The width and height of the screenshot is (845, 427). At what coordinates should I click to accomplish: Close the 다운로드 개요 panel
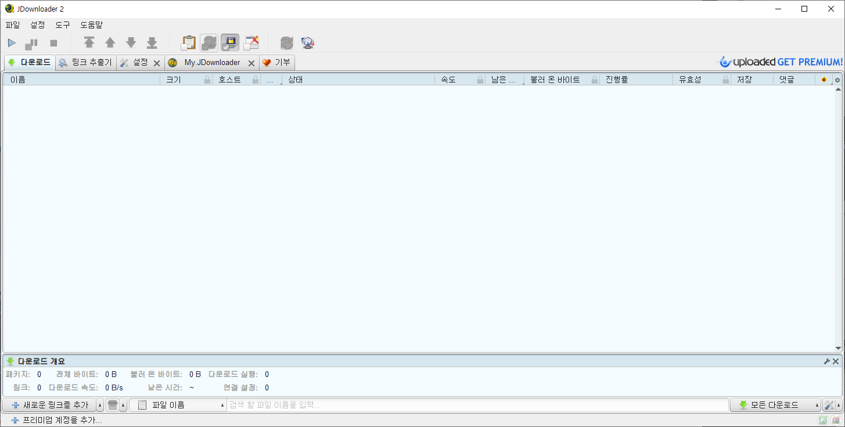pyautogui.click(x=836, y=361)
